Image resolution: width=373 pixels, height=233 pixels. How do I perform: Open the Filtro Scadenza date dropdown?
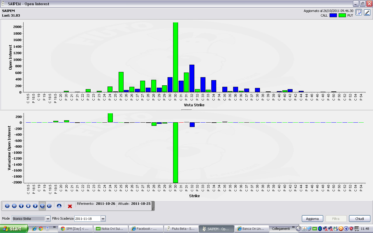90,218
